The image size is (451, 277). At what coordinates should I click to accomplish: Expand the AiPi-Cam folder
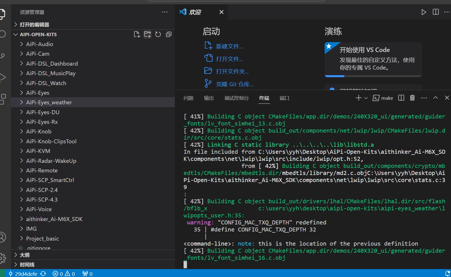coord(93,54)
